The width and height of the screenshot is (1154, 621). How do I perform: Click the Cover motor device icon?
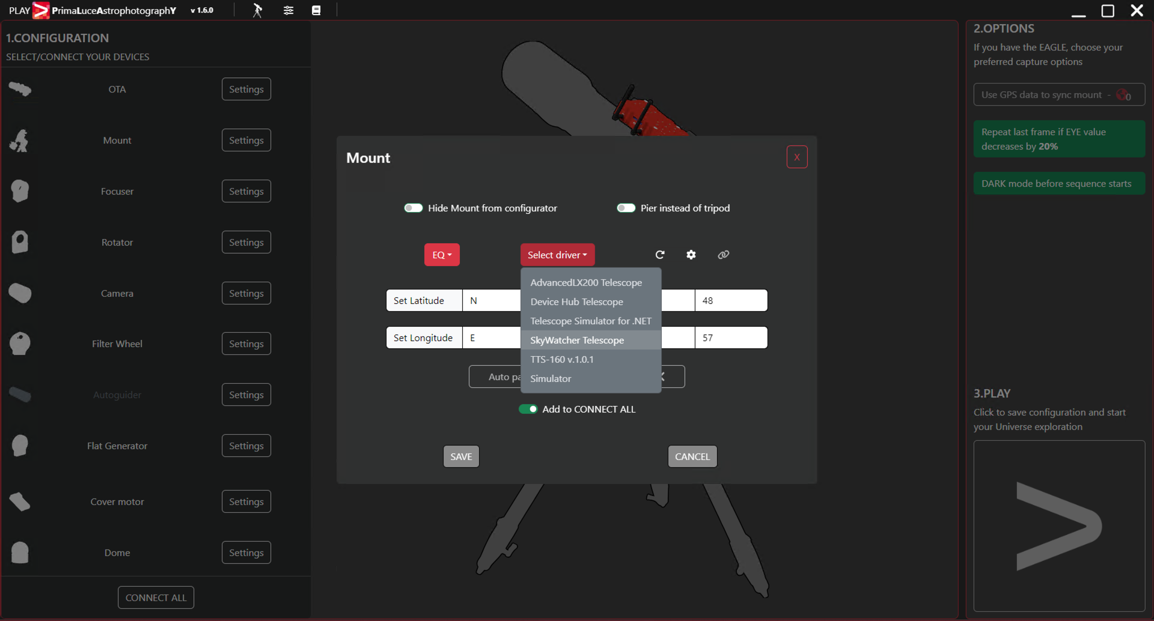click(20, 501)
